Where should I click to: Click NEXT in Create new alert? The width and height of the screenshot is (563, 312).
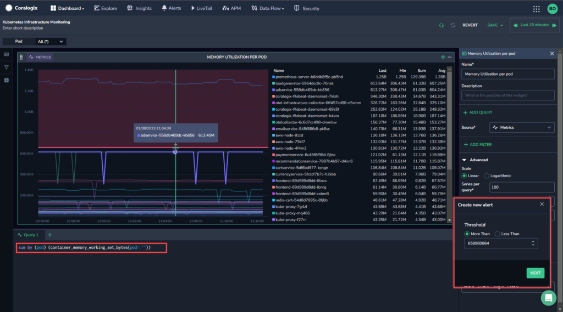[x=536, y=273]
